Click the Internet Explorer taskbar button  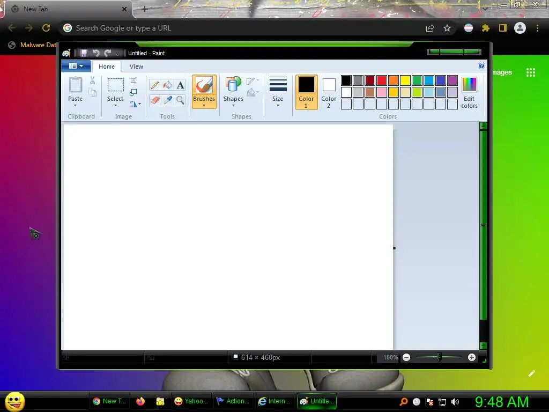coord(274,401)
